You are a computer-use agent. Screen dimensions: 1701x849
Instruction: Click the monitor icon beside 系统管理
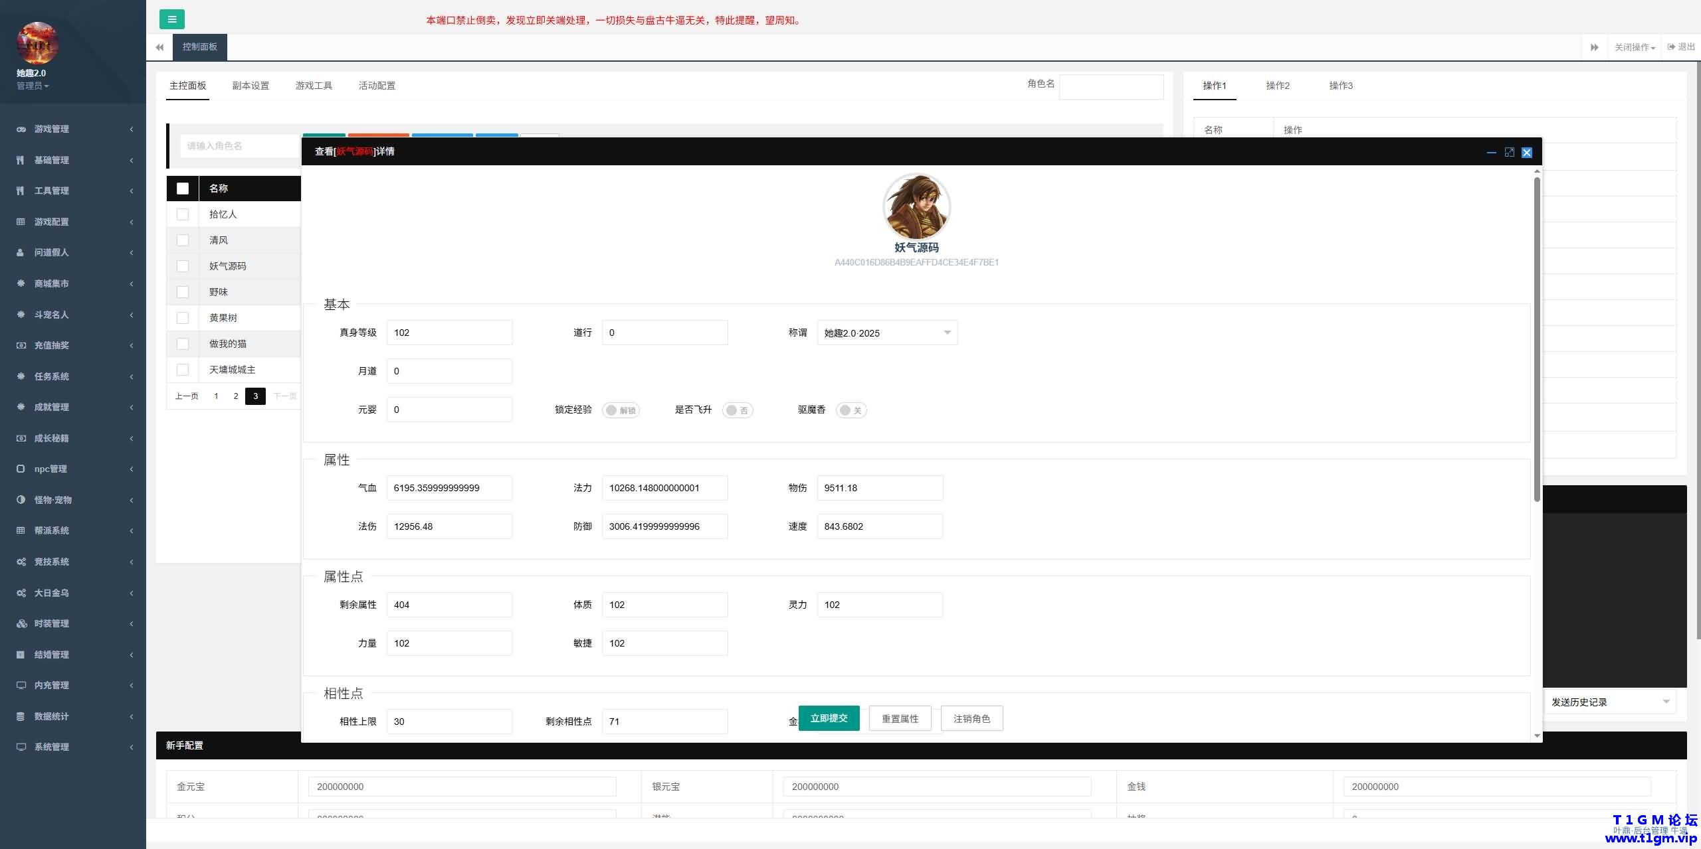point(21,747)
